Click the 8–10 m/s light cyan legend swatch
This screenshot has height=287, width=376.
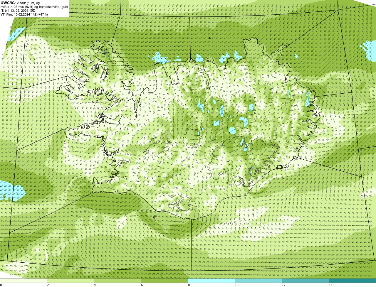[211, 281]
